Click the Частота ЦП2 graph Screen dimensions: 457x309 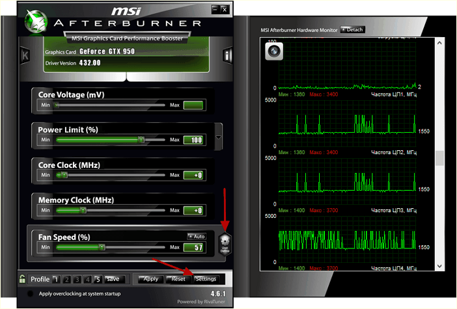coord(347,181)
